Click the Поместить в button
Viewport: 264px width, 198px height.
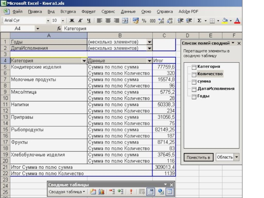pyautogui.click(x=198, y=157)
